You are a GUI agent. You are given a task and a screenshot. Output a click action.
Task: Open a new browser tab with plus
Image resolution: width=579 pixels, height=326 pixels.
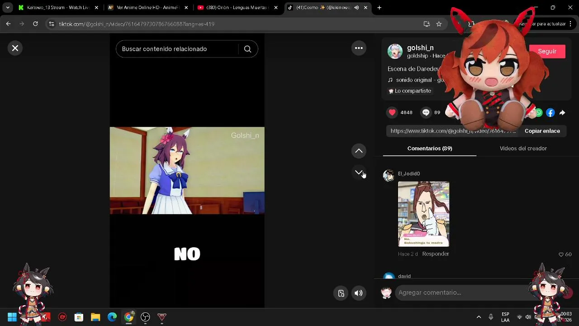[x=379, y=8]
